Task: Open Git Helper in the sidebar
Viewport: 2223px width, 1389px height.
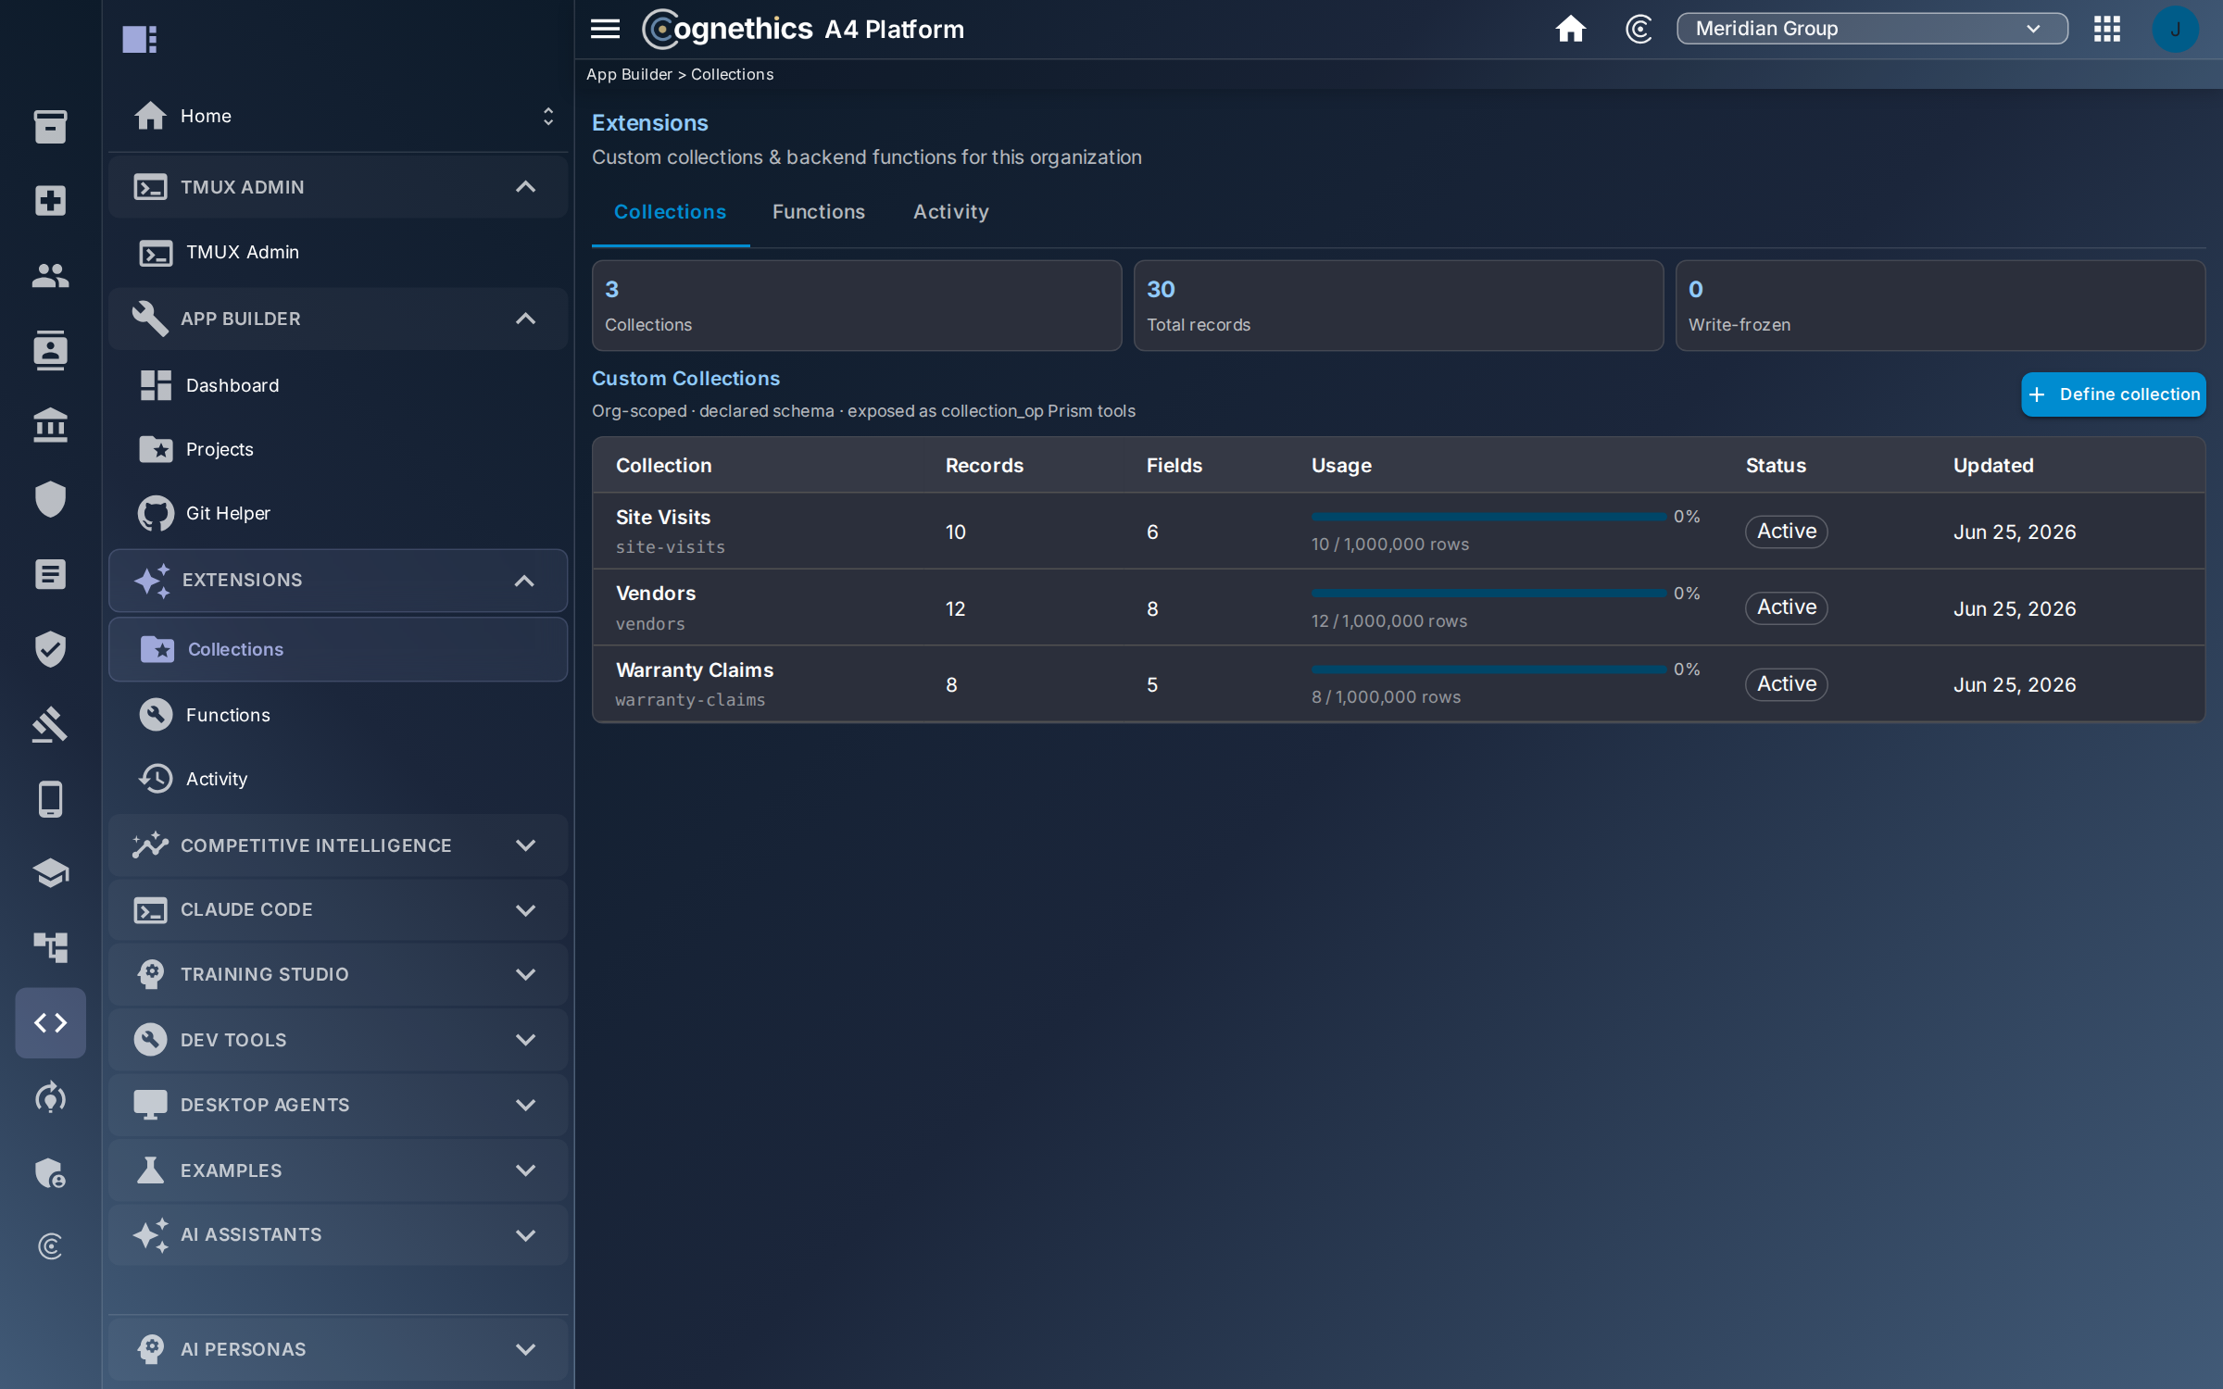Action: [338, 513]
